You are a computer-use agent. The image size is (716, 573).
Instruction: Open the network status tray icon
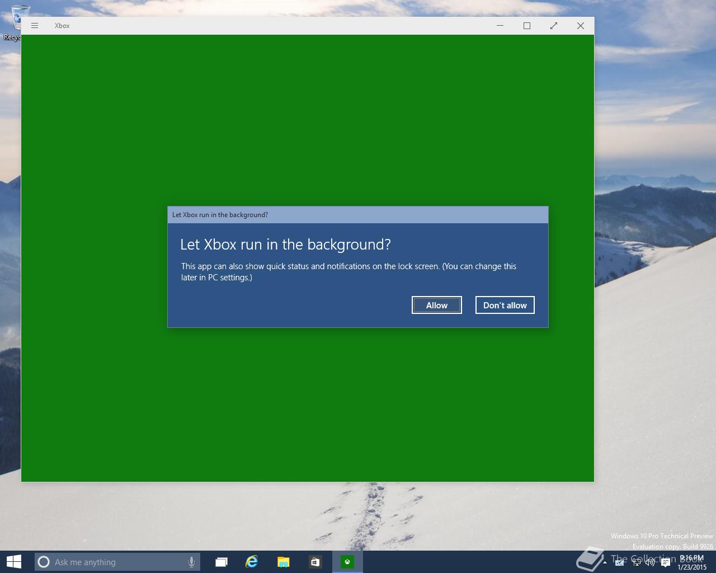point(637,562)
